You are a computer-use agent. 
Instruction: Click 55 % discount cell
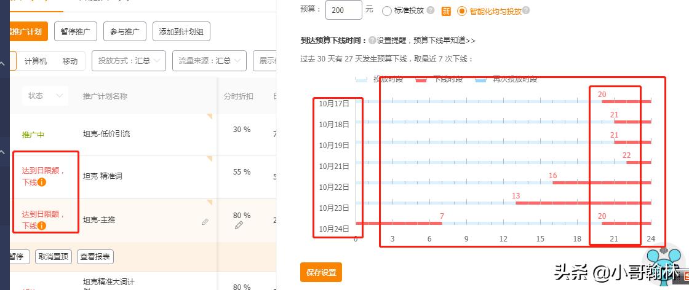click(242, 171)
